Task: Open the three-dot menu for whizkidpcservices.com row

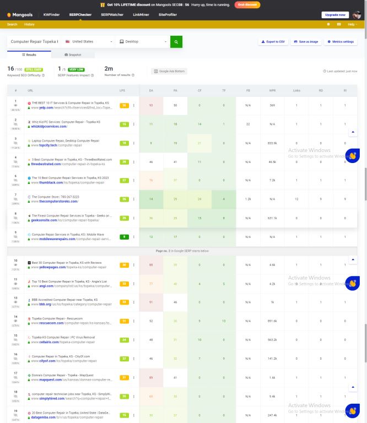Action: [133, 124]
